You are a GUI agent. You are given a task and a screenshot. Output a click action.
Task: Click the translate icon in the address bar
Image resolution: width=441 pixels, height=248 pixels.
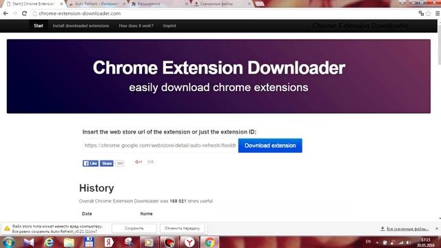click(x=421, y=14)
